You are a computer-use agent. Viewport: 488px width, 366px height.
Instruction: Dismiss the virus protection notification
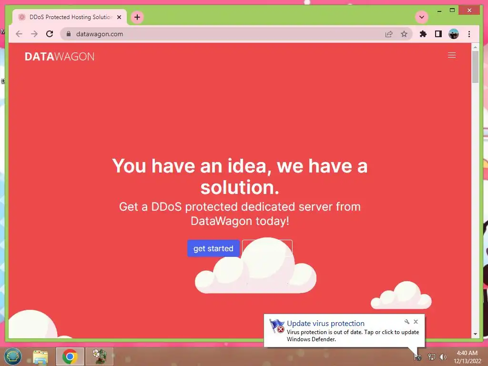pos(416,322)
